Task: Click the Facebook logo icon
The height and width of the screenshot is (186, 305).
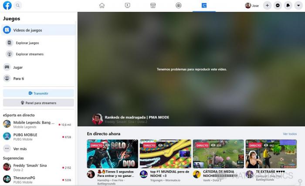Action: pyautogui.click(x=7, y=5)
